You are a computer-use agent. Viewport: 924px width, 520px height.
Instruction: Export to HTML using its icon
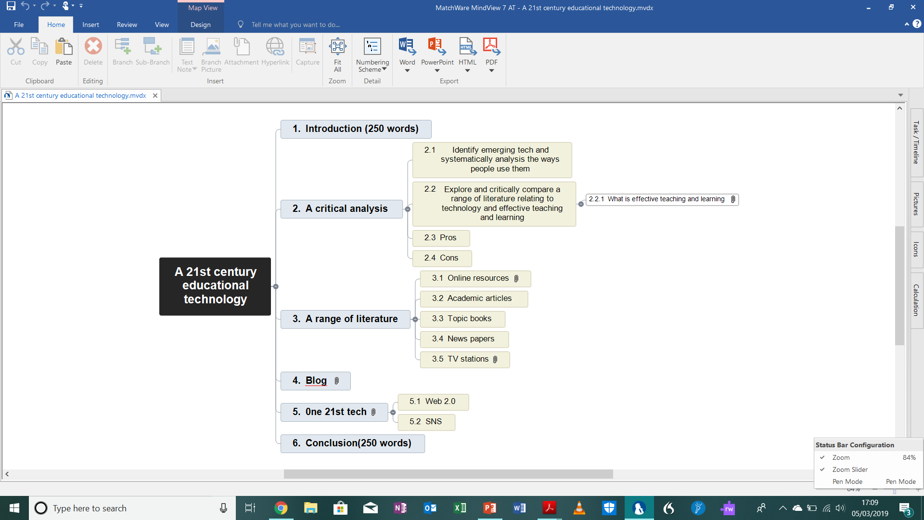point(467,47)
